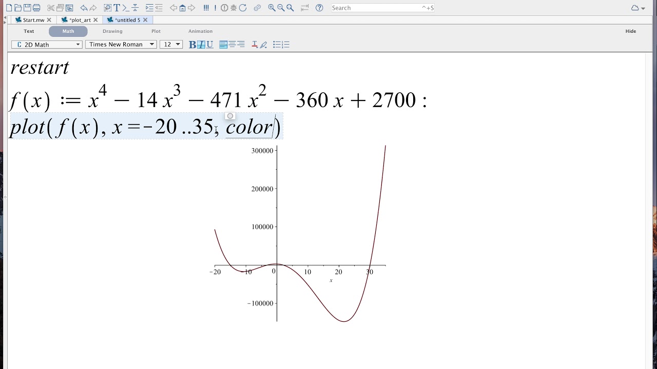Switch to the Start.mw tab
Viewport: 657px width, 369px height.
pos(33,20)
